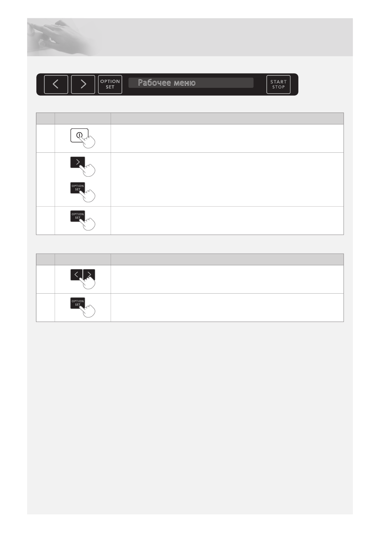Click the step number cell of power row

[x=46, y=138]
